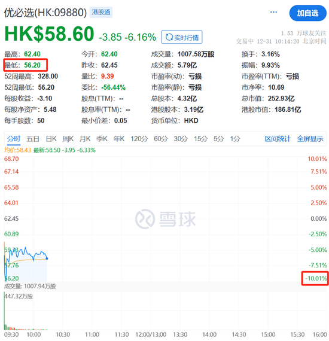Switch to the 1分 chart
329x341 pixels.
click(235, 139)
